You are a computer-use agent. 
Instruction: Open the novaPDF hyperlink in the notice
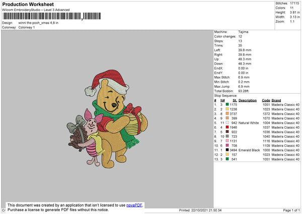tap(134, 205)
